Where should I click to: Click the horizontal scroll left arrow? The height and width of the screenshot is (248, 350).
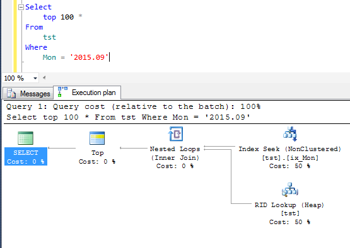(44, 78)
